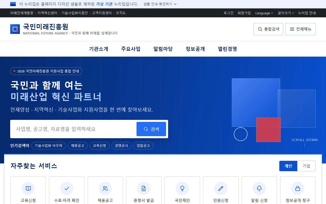Switch to the 기업 tab
The width and height of the screenshot is (326, 204).
coord(306,166)
